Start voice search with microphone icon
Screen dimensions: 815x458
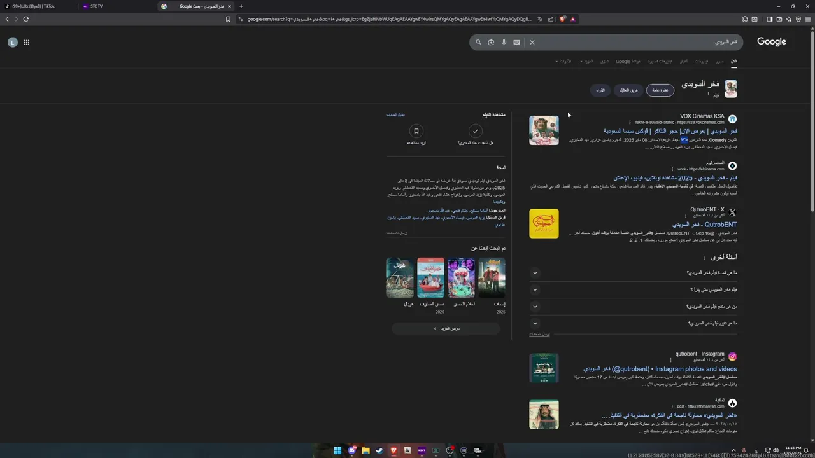click(x=504, y=43)
